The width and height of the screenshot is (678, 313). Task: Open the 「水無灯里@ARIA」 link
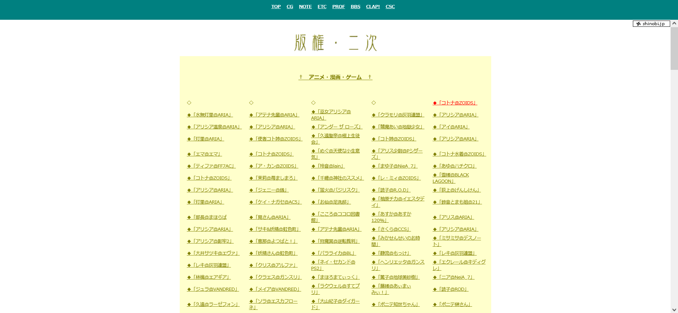(x=210, y=115)
